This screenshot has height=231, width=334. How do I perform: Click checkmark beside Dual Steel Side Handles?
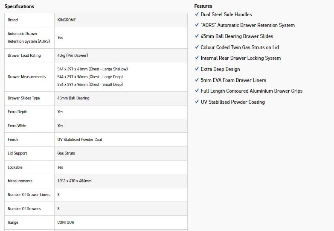pos(197,14)
